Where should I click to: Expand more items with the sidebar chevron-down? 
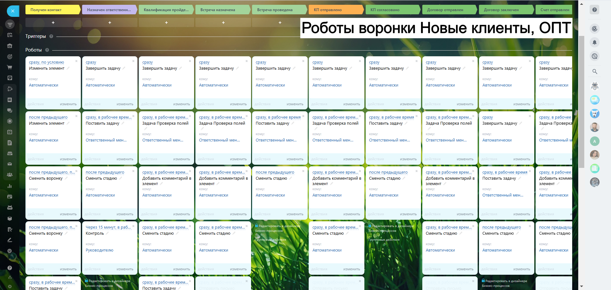pyautogui.click(x=10, y=251)
